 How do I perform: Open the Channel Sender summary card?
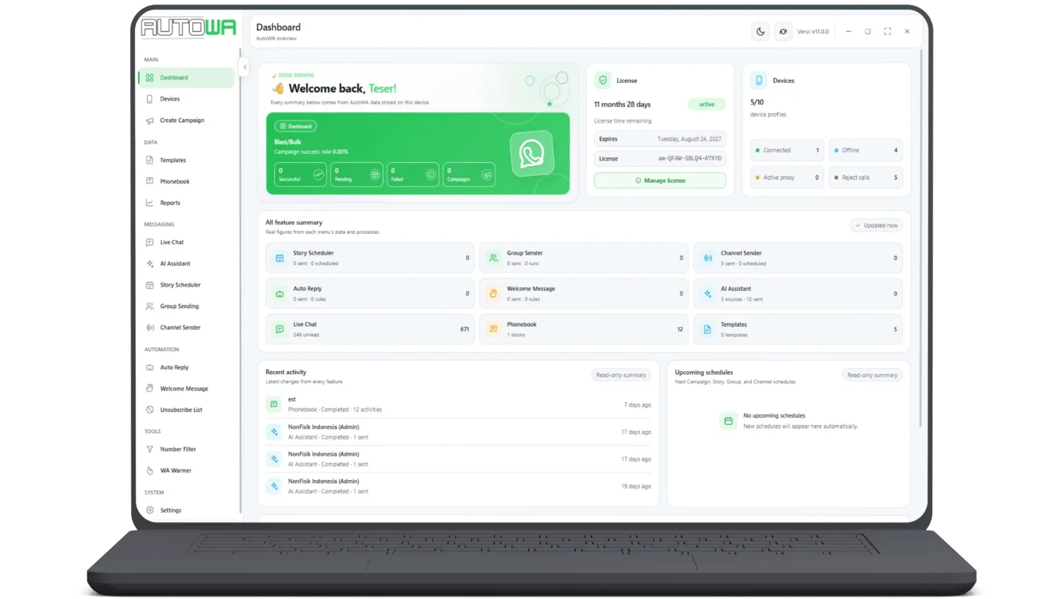coord(797,258)
